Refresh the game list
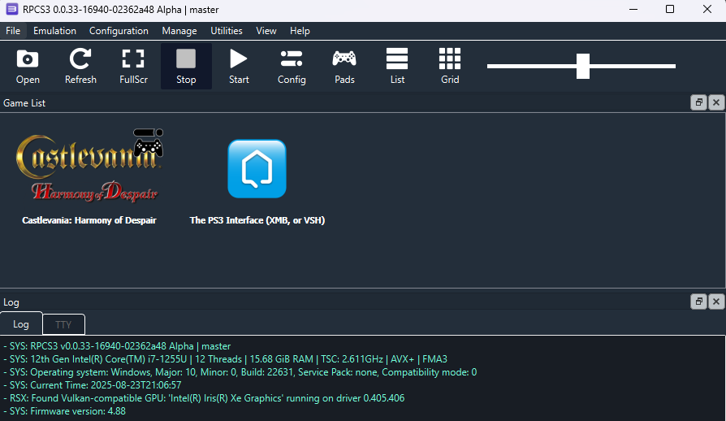 pos(80,66)
